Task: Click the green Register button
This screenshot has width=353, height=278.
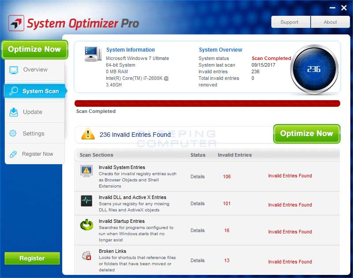Action: pyautogui.click(x=32, y=258)
